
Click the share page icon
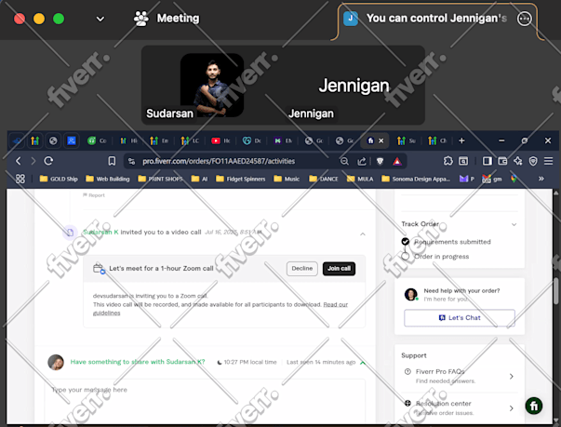tap(362, 161)
